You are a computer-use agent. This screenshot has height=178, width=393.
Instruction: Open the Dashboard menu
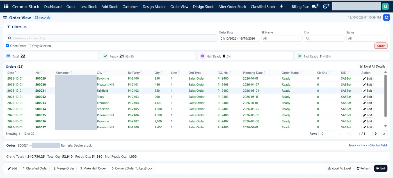click(x=53, y=6)
